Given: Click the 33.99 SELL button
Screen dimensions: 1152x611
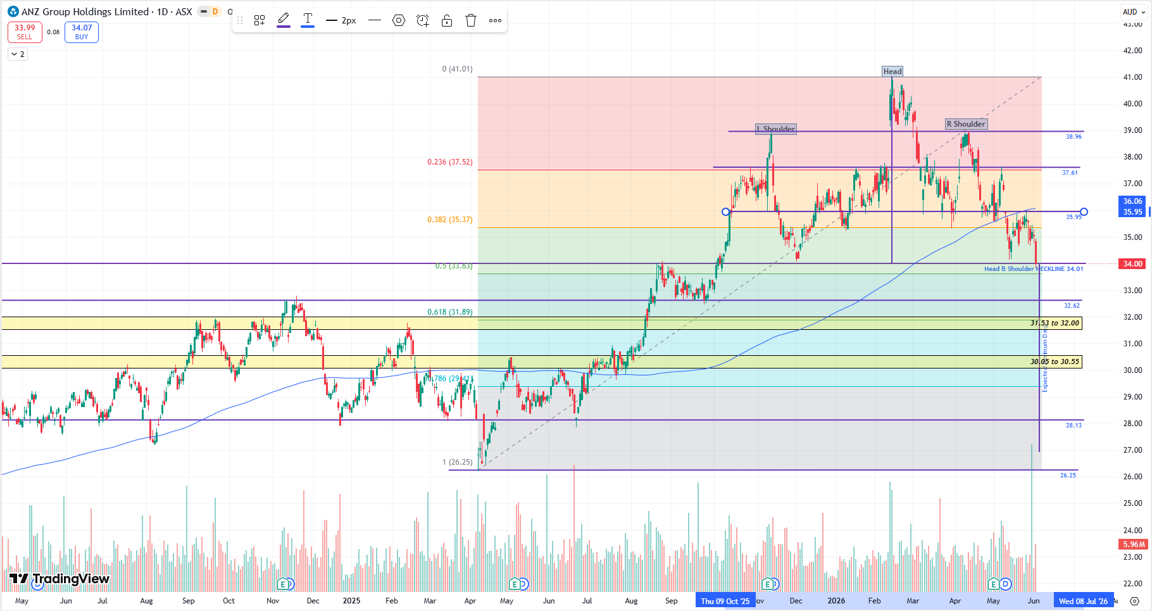Looking at the screenshot, I should (25, 32).
